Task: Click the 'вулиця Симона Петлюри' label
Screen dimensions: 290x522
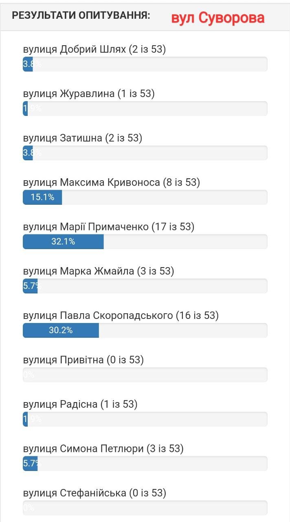Action: click(x=103, y=449)
